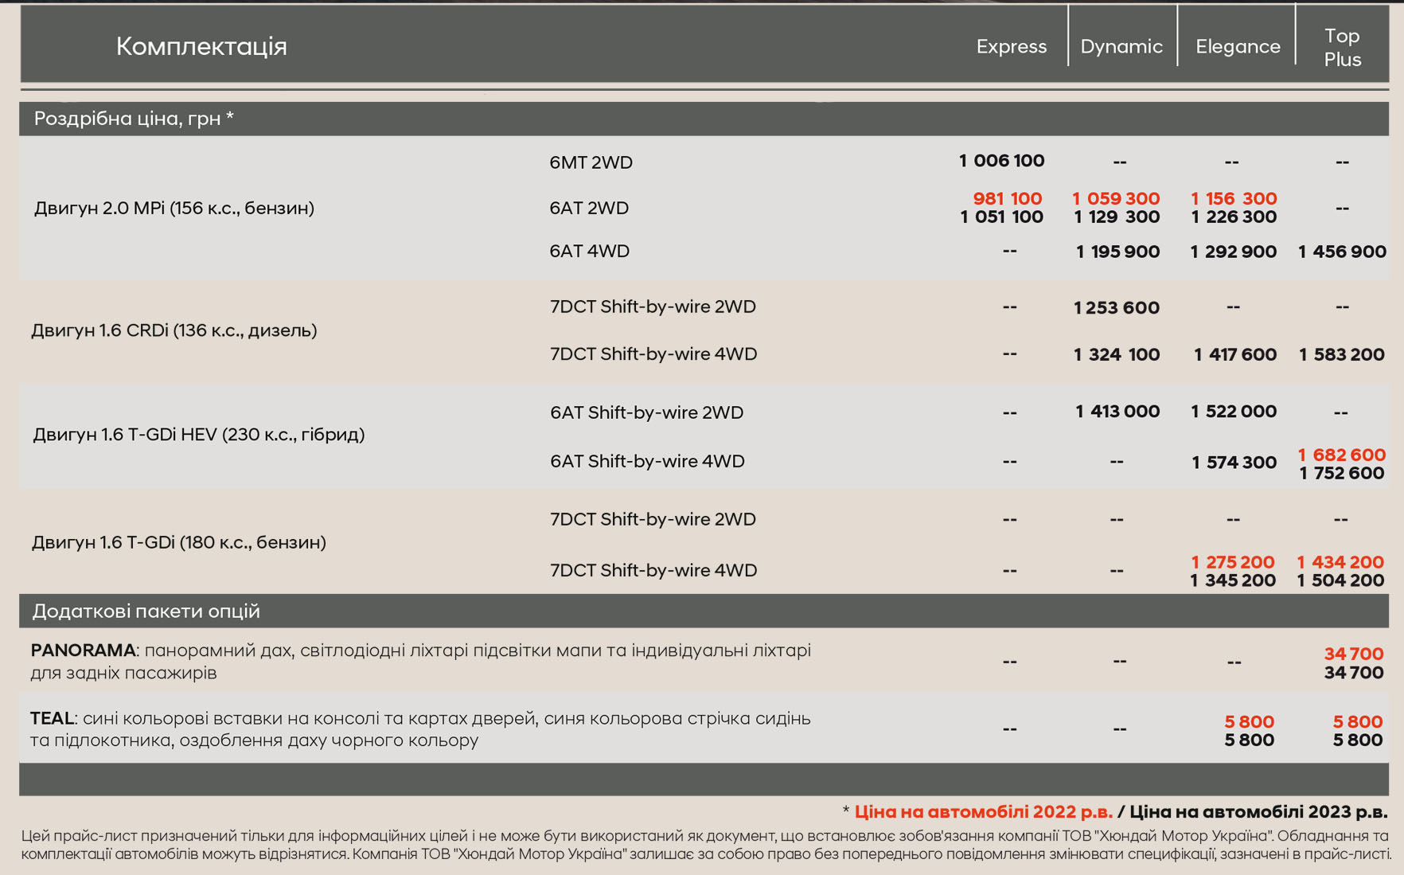Click the Двигун 1.6 T-GDi HEV hybrid label
This screenshot has width=1404, height=875.
(x=198, y=435)
